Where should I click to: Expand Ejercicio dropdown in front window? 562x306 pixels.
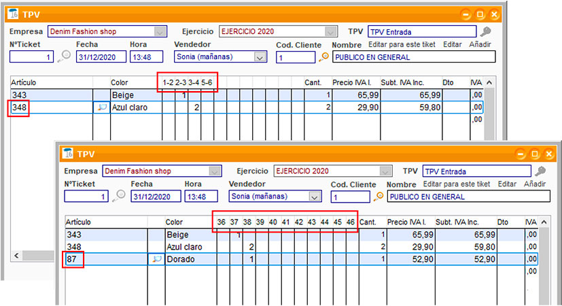click(386, 171)
